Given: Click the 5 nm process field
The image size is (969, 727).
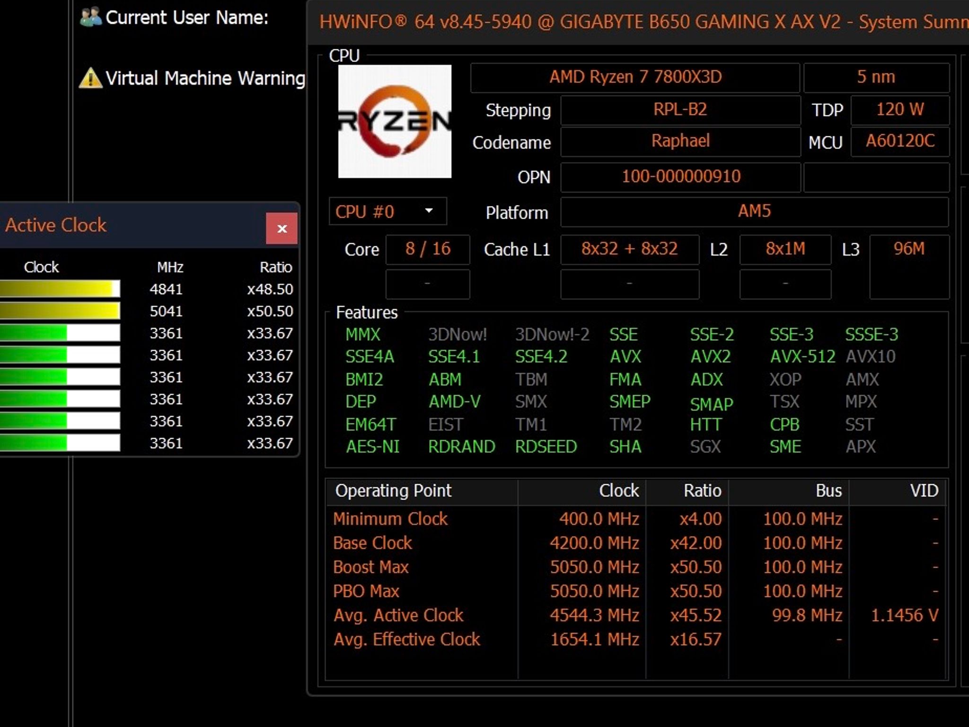Looking at the screenshot, I should click(876, 77).
